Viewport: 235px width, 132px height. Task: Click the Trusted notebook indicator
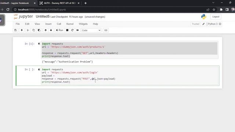coord(195,24)
